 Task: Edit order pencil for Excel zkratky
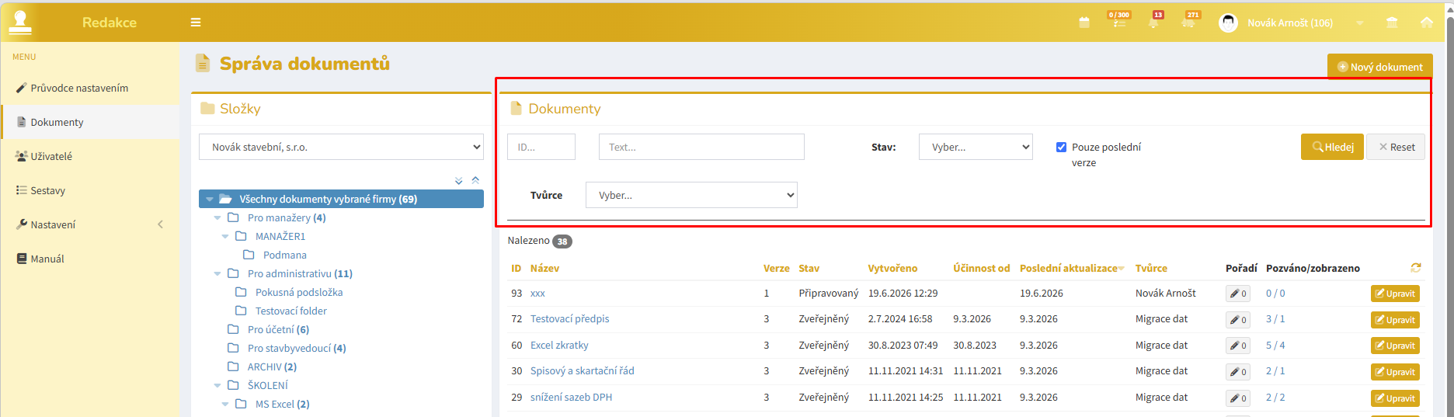[x=1238, y=346]
